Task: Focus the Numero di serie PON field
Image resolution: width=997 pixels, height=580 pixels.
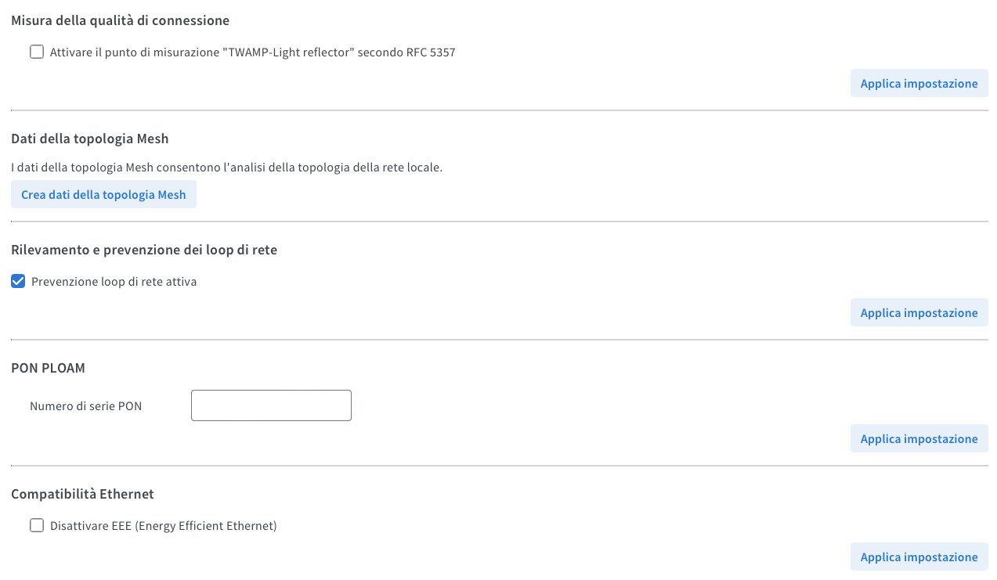Action: (271, 405)
